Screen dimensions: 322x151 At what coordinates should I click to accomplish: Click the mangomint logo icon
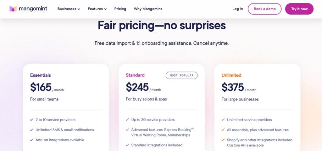[13, 9]
